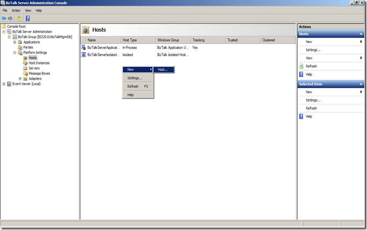Viewport: 367px width, 230px height.
Task: Click the Message Boxes node icon
Action: tap(25, 73)
